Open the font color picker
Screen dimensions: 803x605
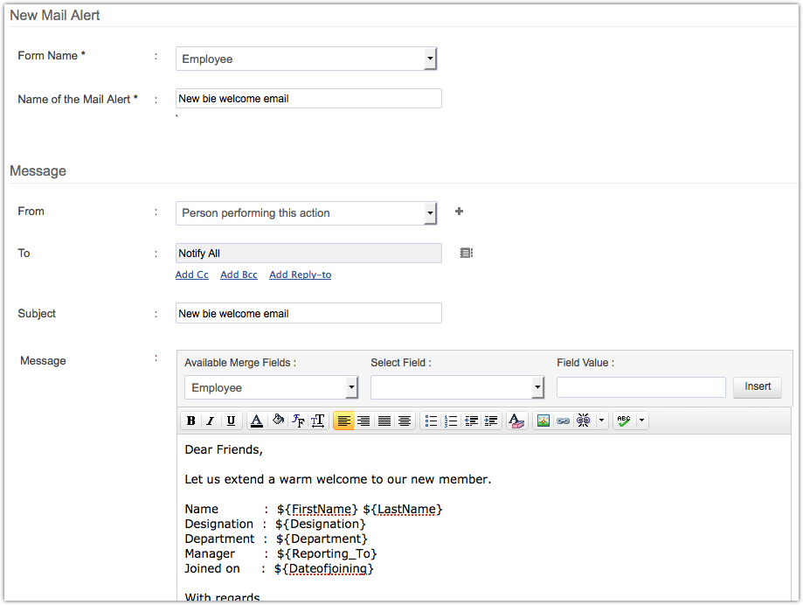coord(257,421)
